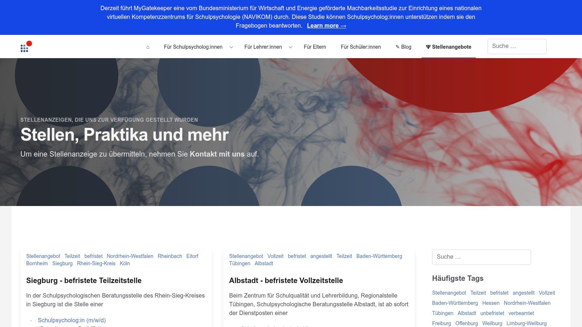Open the Siegburg - befristete Teilzeitstelle post
Screen dimensions: 582x327
pyautogui.click(x=84, y=280)
